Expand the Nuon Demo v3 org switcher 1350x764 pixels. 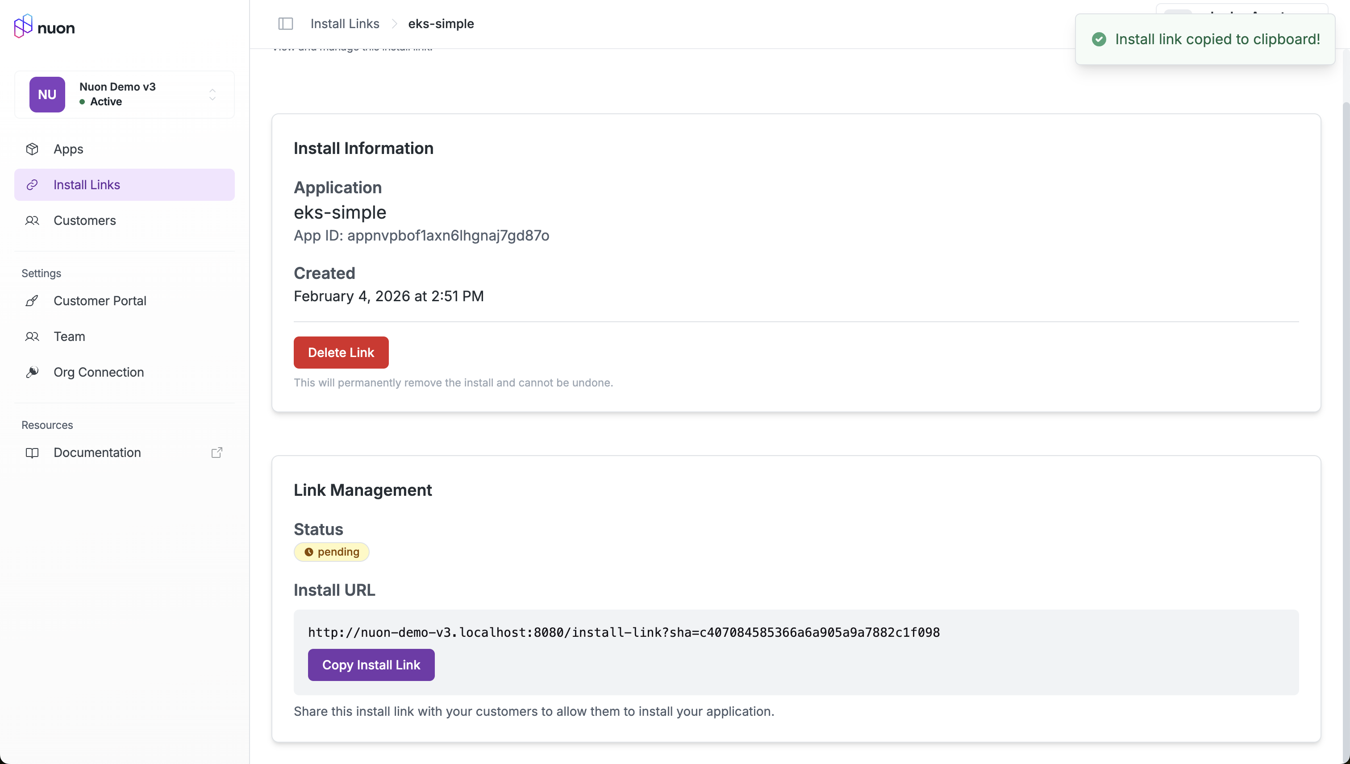[212, 95]
